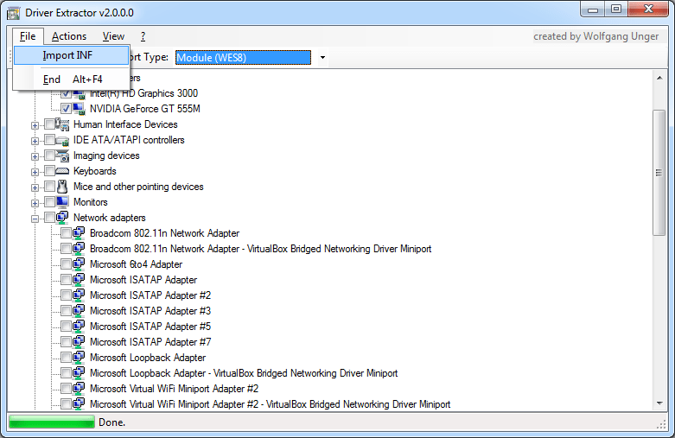
Task: Select End to exit the application
Action: 72,79
